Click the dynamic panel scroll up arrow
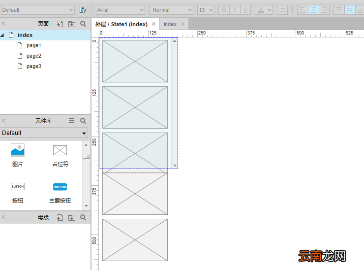The image size is (364, 270). [x=175, y=41]
